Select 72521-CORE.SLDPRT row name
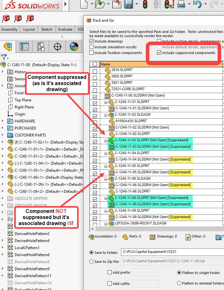Image resolution: width=224 pixels, height=290 pixels. [x=128, y=89]
